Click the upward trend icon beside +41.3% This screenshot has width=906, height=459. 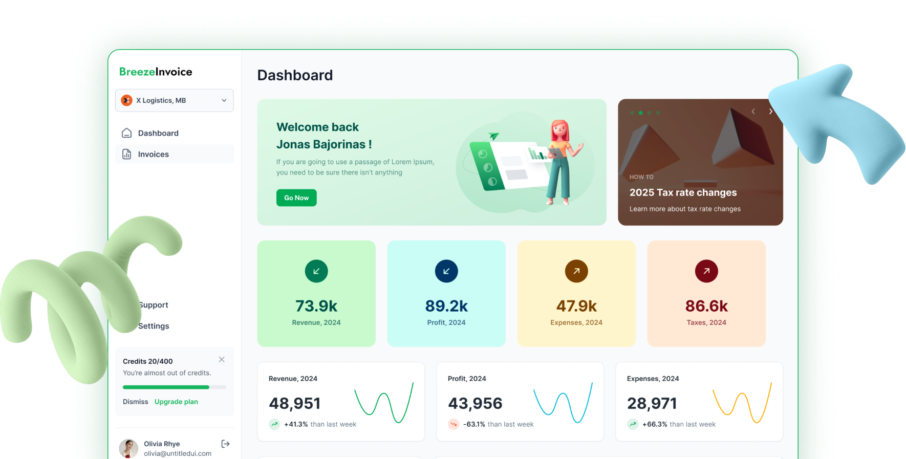[x=274, y=424]
